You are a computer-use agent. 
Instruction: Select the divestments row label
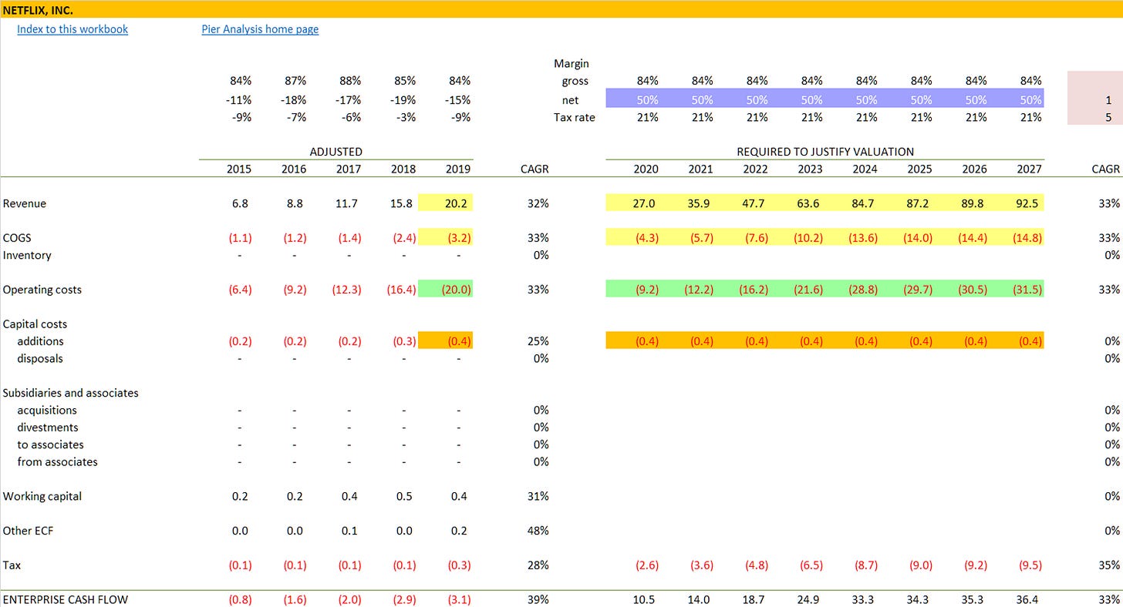(48, 428)
